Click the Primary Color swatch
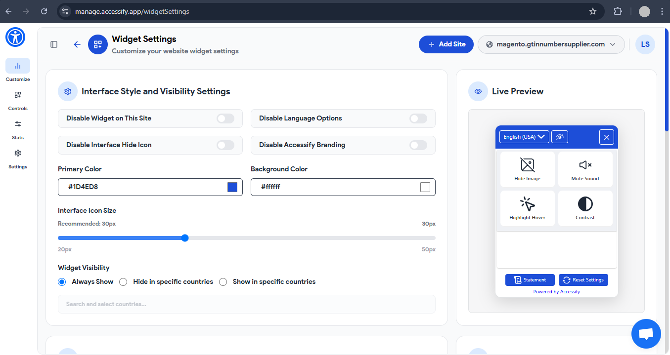Viewport: 670px width, 355px height. (232, 187)
